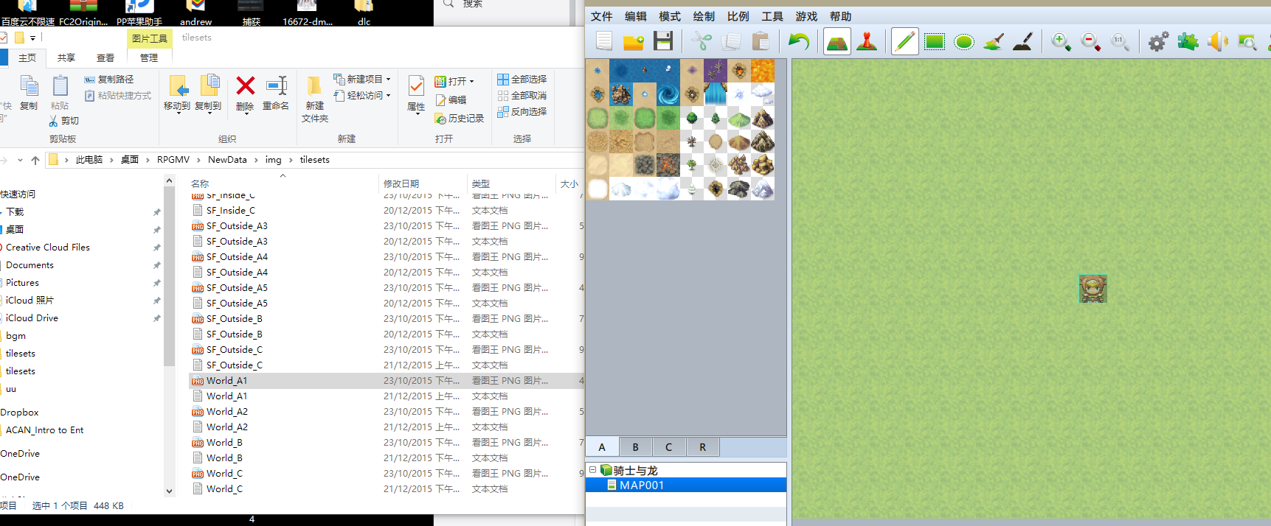Viewport: 1271px width, 526px height.
Task: Pick the blue whirlpool water tile
Action: [668, 94]
